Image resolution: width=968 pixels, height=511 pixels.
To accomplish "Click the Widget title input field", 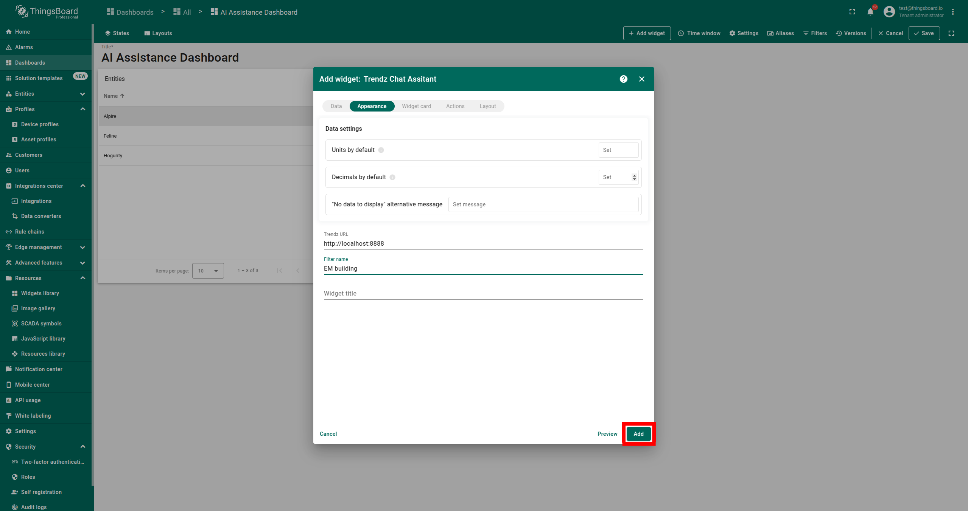I will coord(483,293).
